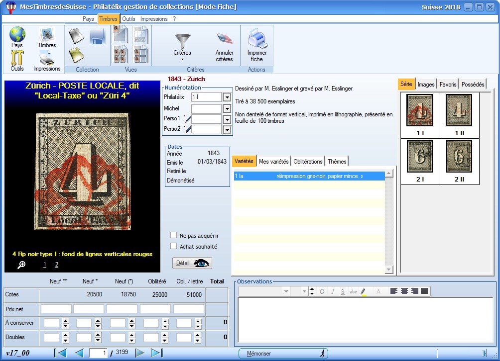Open the Pays globe icon
This screenshot has width=500, height=361.
(x=17, y=34)
